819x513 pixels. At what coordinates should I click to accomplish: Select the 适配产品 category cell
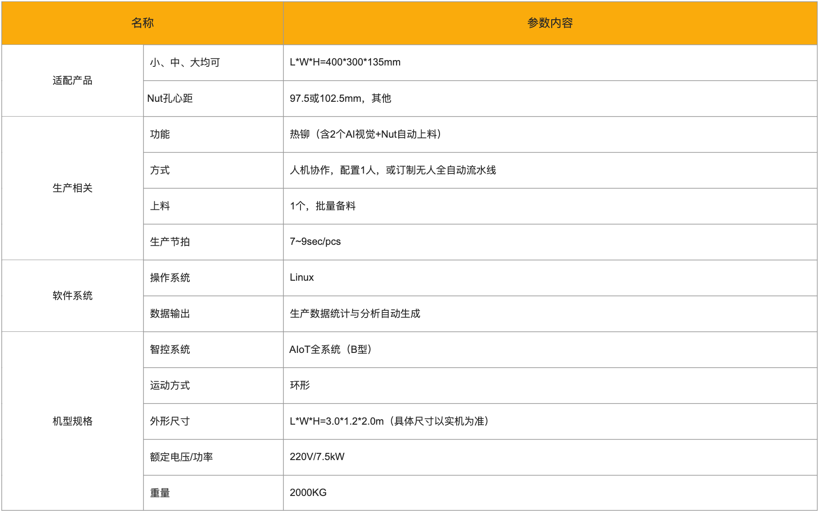point(72,81)
